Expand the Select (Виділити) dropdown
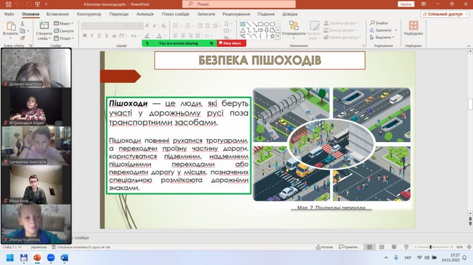Screen dimensions: 473x265 (383, 37)
